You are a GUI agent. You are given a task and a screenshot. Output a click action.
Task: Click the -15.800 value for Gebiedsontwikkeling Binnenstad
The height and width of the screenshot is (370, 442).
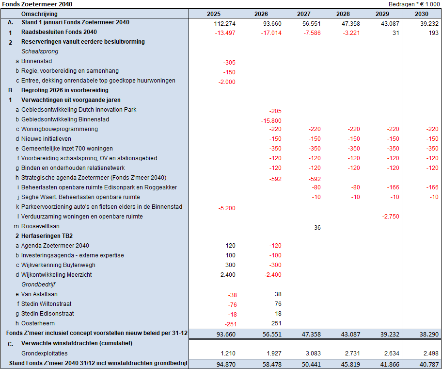click(271, 120)
